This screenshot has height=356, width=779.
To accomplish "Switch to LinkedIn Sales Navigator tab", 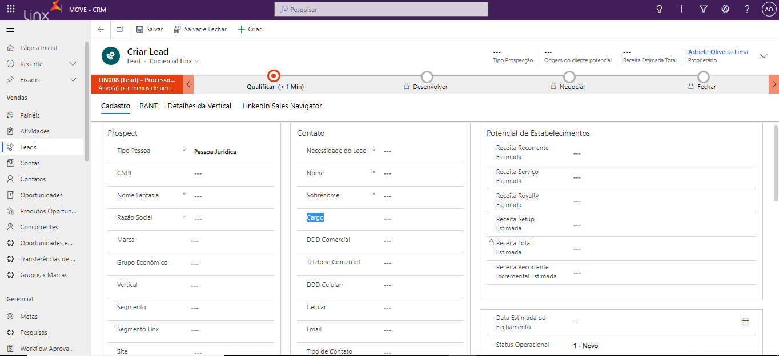I will pos(282,106).
